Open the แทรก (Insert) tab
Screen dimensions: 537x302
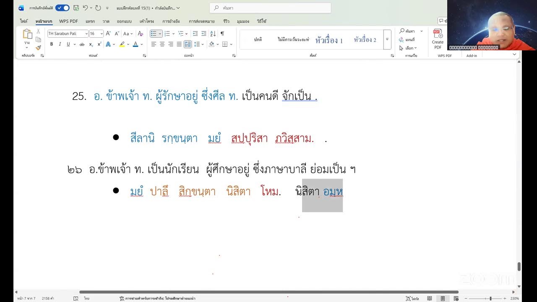tap(90, 21)
